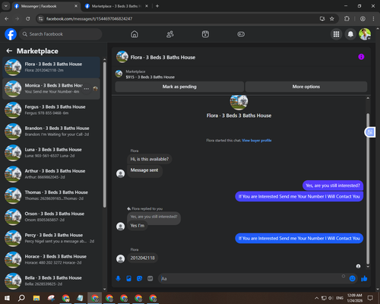The width and height of the screenshot is (380, 304).
Task: Open Windows taskbar search
Action: (21, 298)
